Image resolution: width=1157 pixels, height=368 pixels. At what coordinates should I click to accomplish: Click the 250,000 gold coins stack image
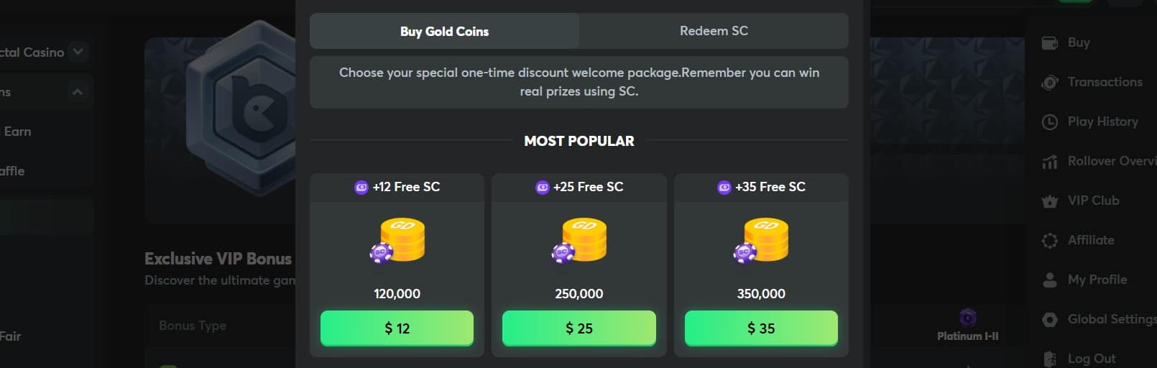coord(579,240)
